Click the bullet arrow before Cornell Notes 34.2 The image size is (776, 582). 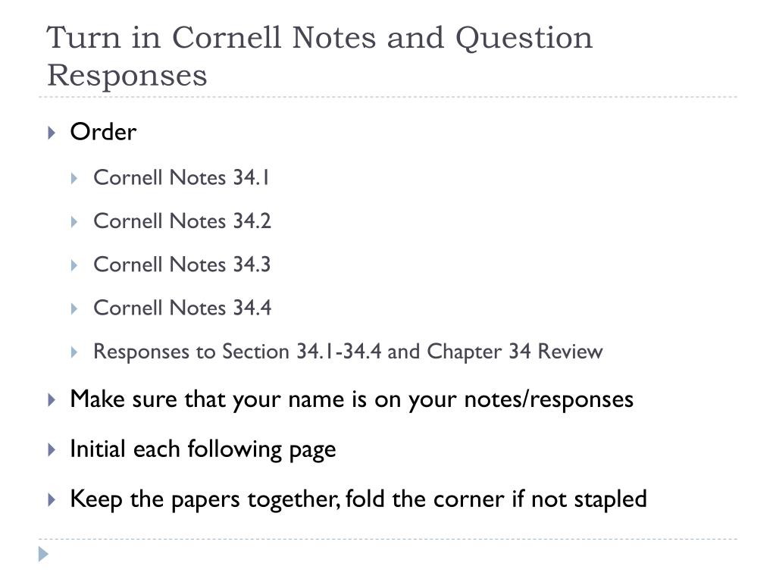(74, 222)
